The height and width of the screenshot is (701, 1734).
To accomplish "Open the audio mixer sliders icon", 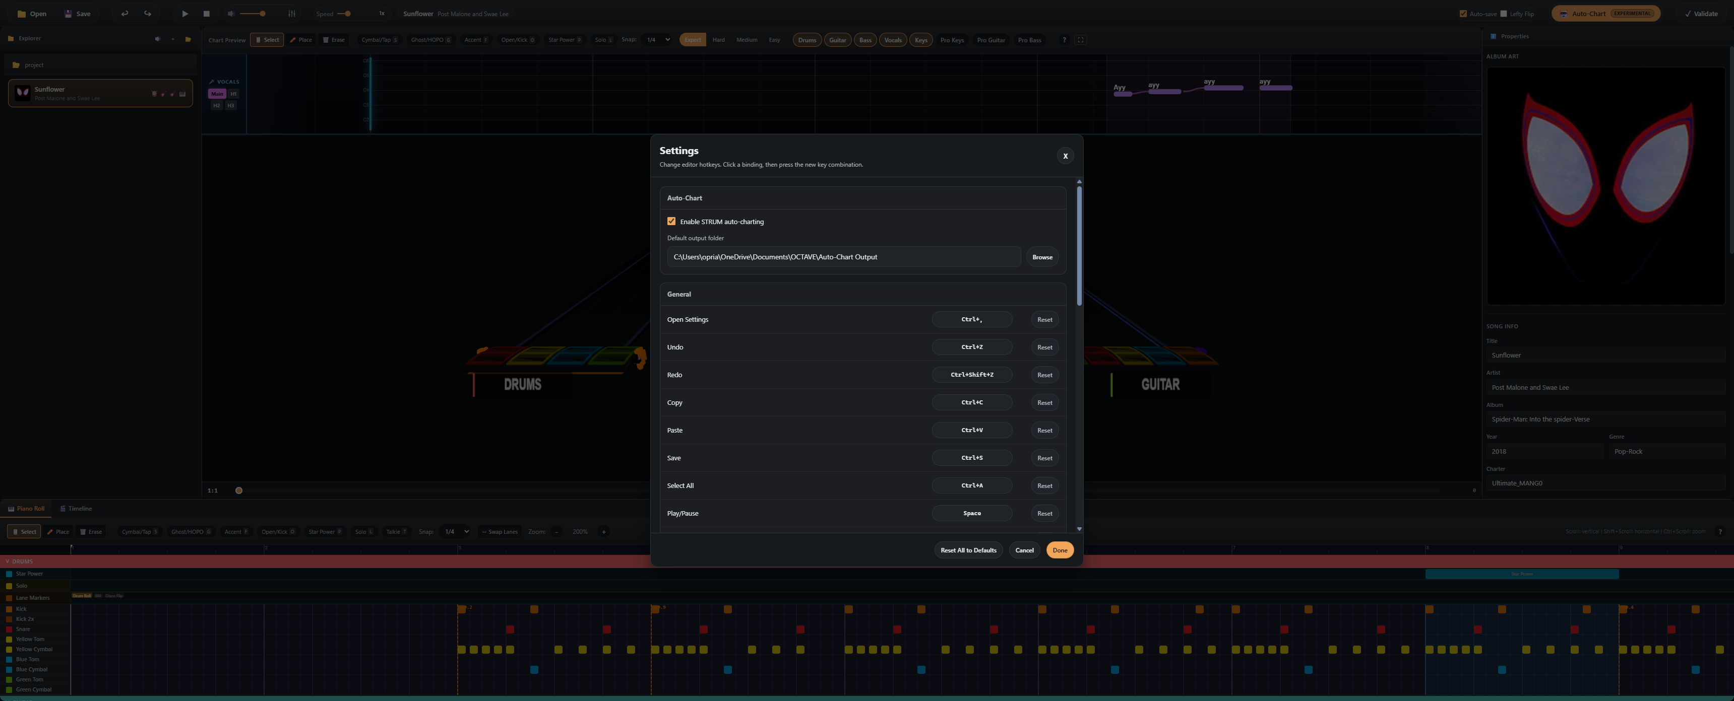I will (291, 14).
